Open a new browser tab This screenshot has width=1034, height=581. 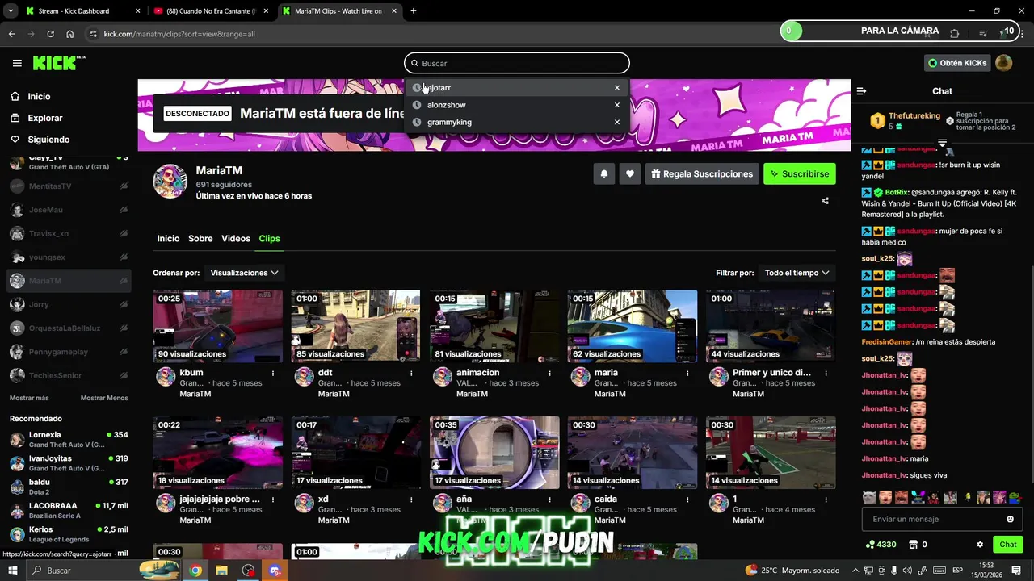pyautogui.click(x=414, y=11)
